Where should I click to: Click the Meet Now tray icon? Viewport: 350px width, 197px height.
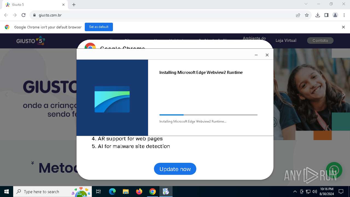click(302, 192)
